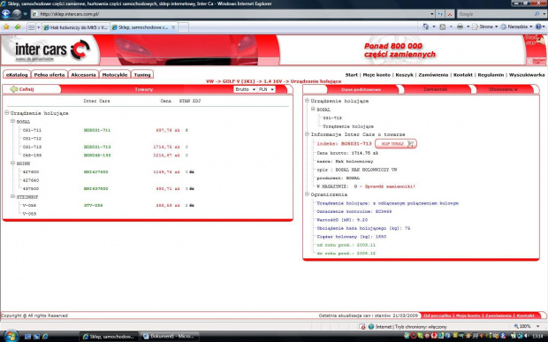Viewport: 548px width, 342px height.
Task: Click the Cofnij back arrow icon
Action: click(x=13, y=89)
